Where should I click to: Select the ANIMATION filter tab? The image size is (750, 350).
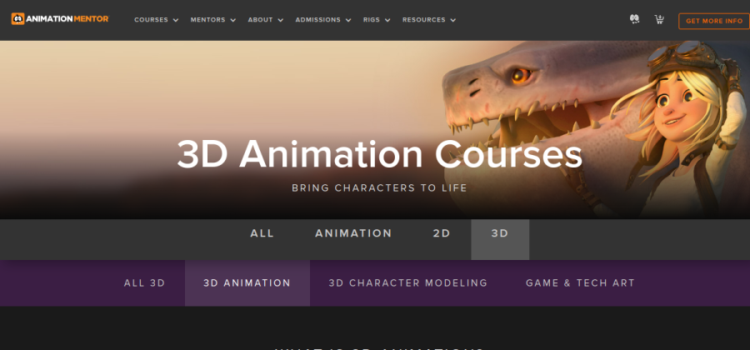[353, 233]
